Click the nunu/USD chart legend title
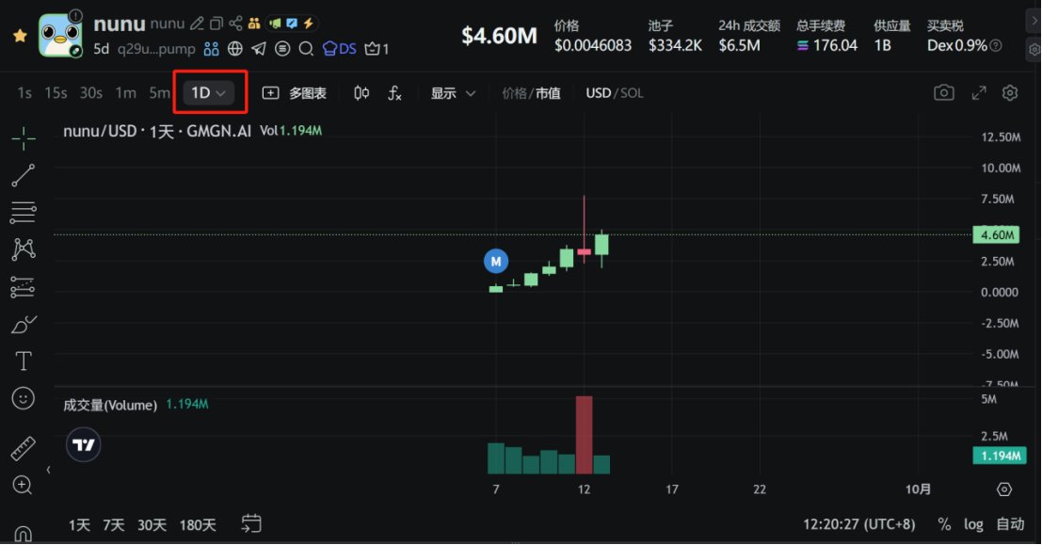Viewport: 1042px width, 545px height. (157, 131)
